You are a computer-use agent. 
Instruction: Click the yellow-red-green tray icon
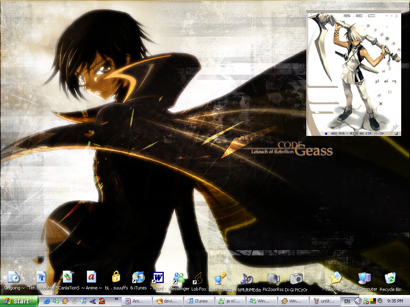pos(373,301)
